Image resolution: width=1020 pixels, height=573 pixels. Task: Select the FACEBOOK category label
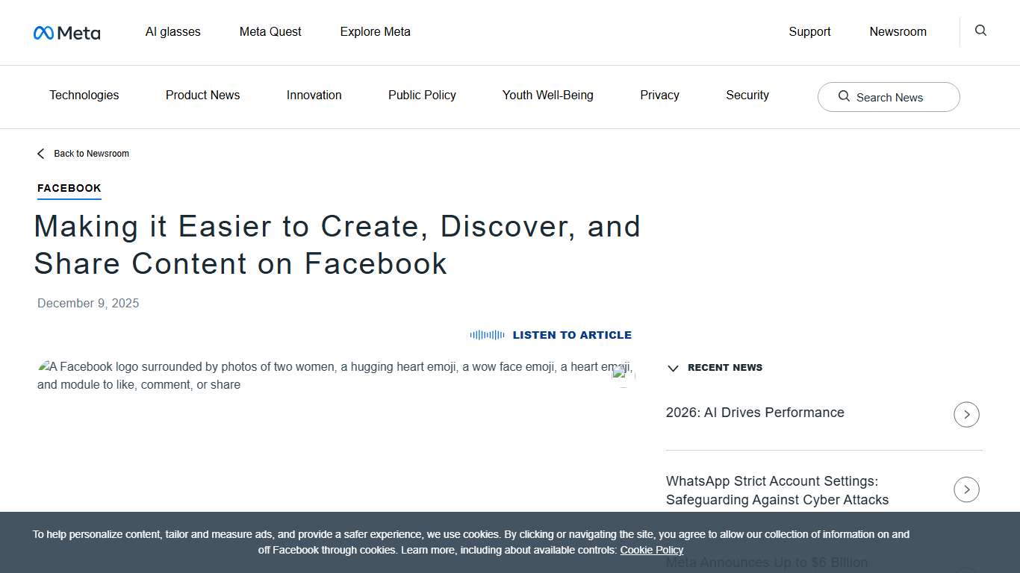pyautogui.click(x=69, y=188)
